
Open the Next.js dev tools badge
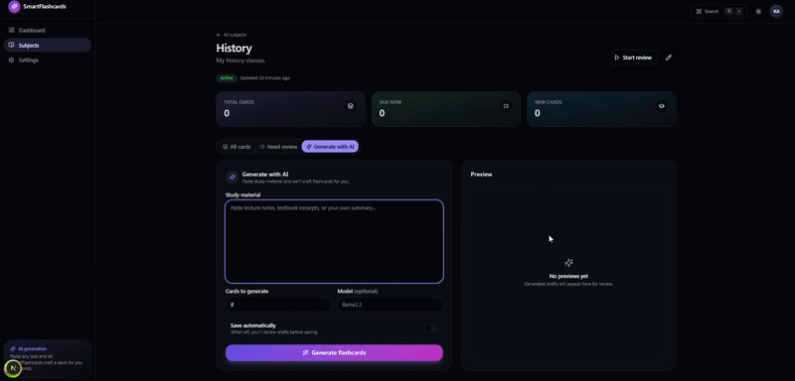point(13,368)
